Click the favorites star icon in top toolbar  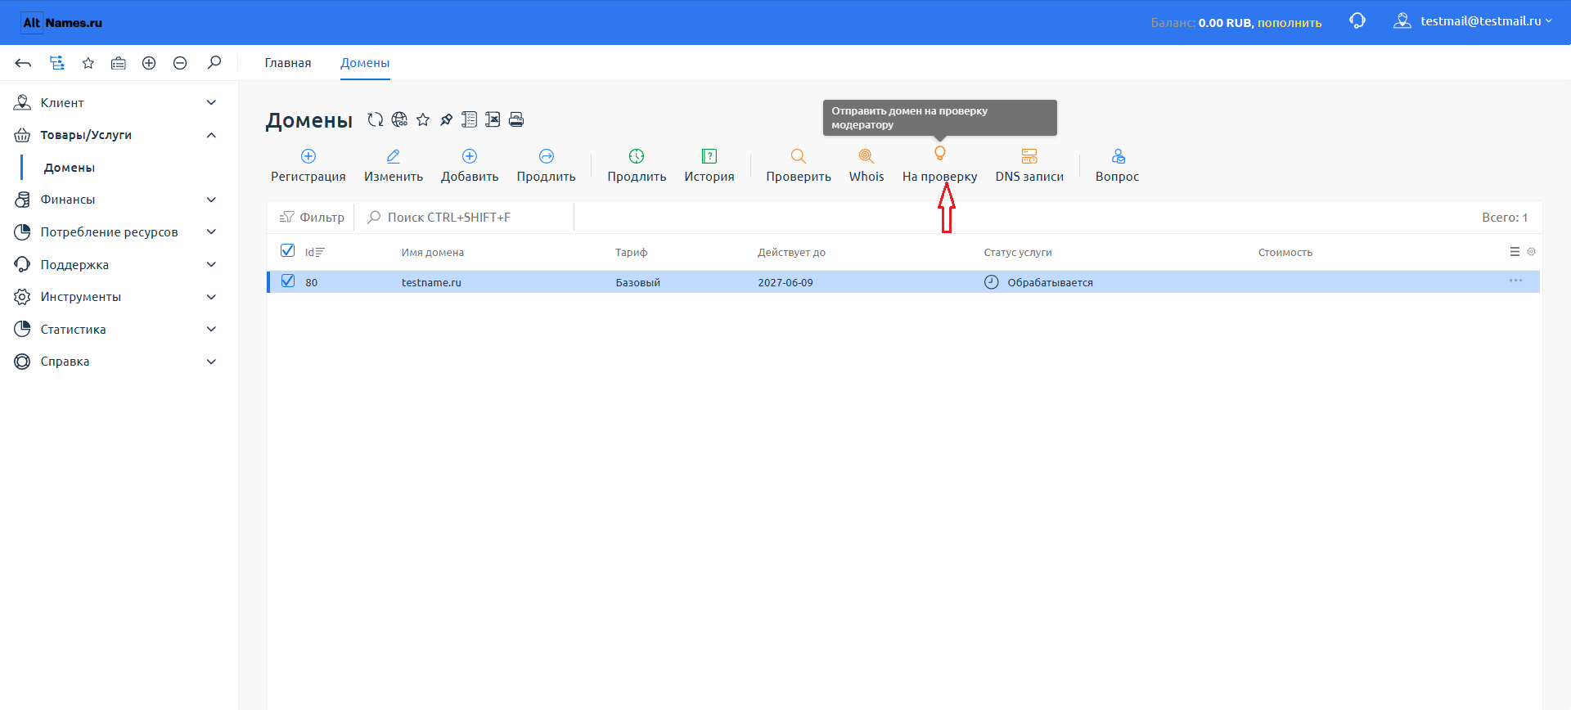(88, 63)
